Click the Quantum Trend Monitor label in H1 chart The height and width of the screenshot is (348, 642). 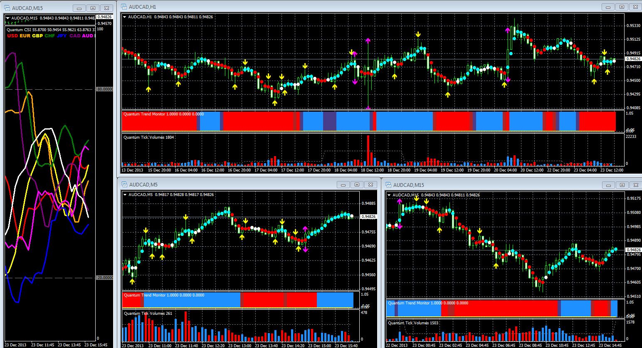point(144,114)
